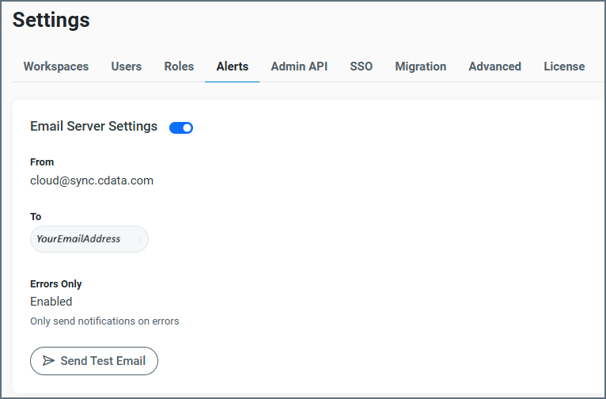Viewport: 606px width, 399px height.
Task: Click the 'Only send notifications on errors' description
Action: (x=104, y=321)
